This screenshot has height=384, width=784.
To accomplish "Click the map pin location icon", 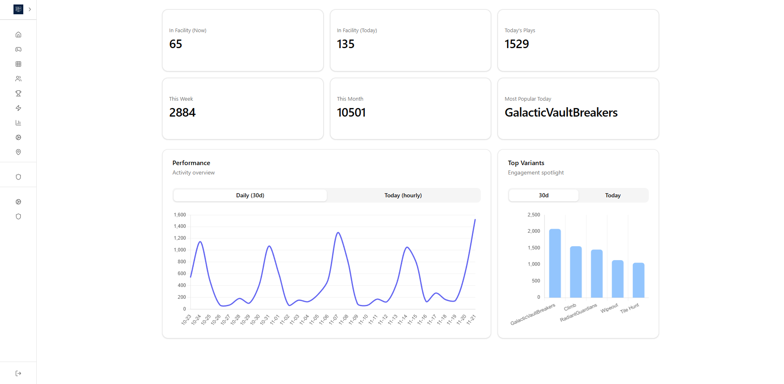I will (x=18, y=152).
